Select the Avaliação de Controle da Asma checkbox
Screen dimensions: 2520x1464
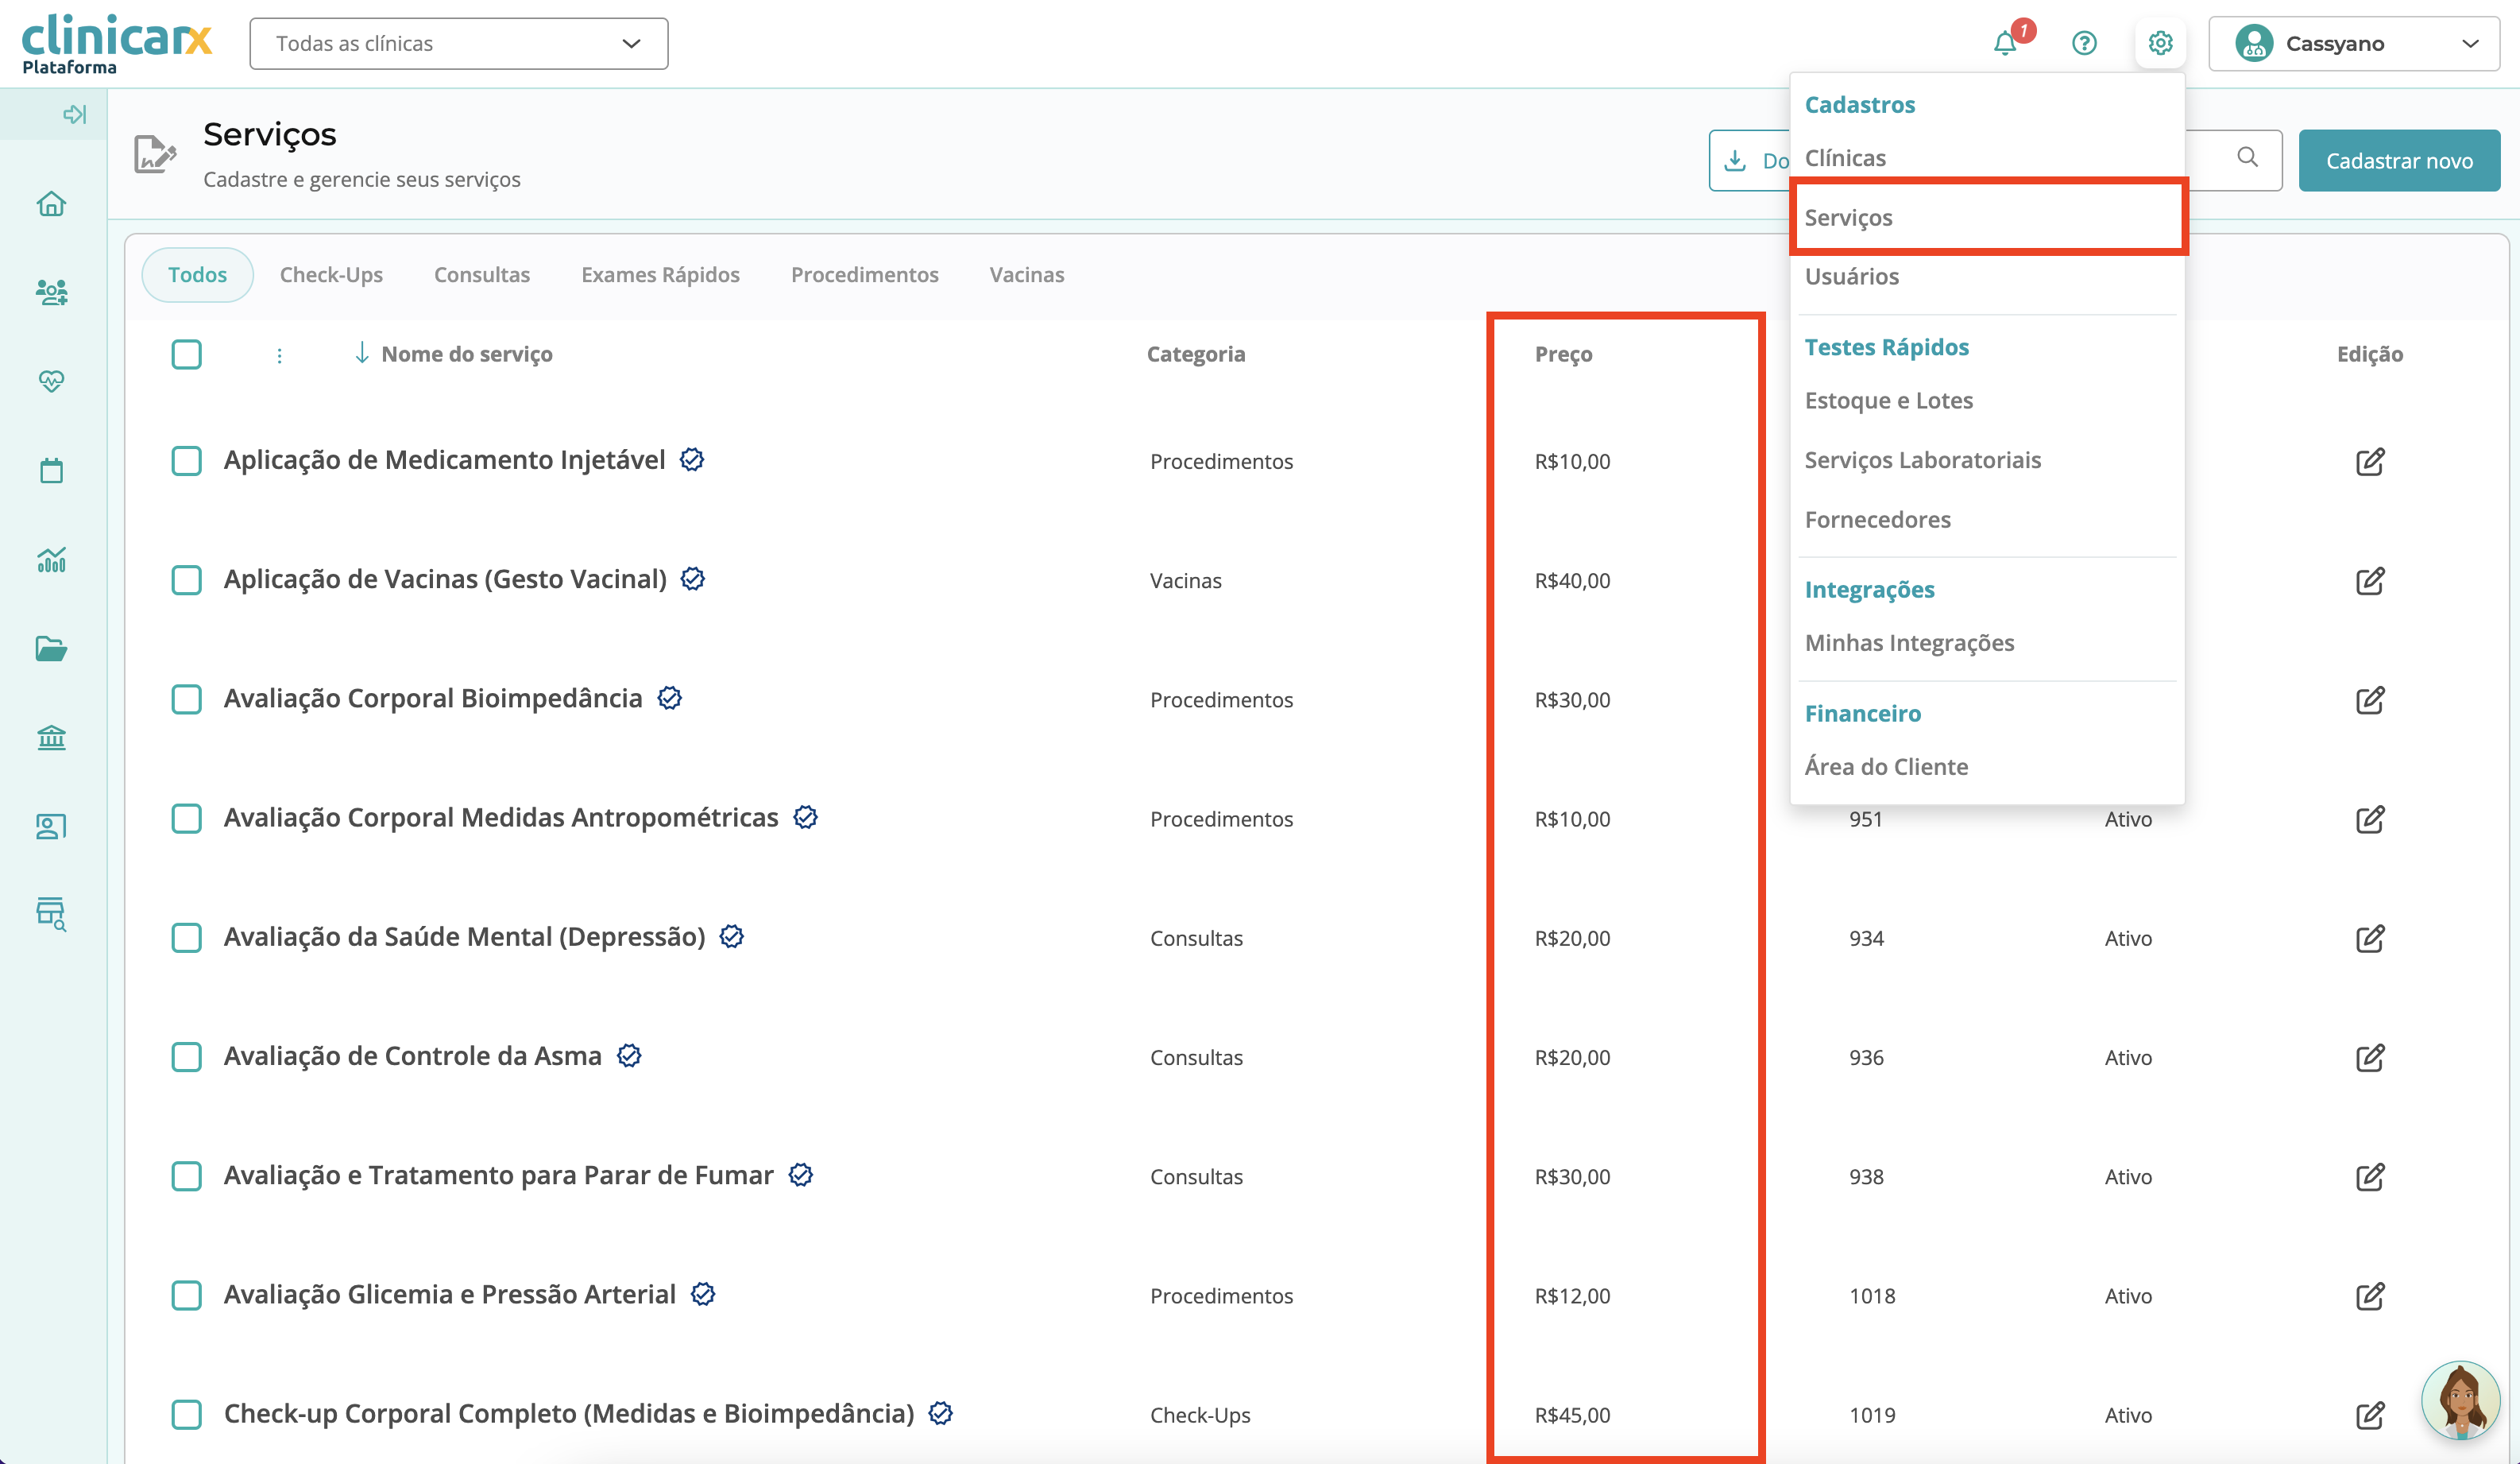186,1057
